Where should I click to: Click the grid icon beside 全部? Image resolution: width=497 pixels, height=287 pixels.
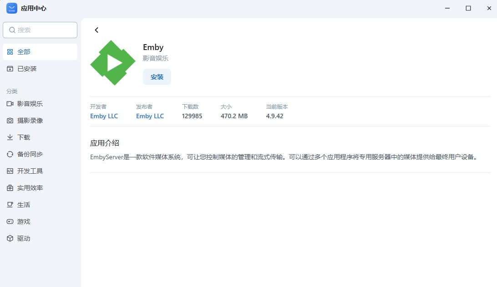pyautogui.click(x=10, y=52)
